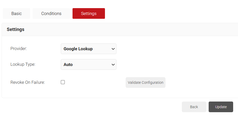This screenshot has width=238, height=116.
Task: Click the 'Revoke On Failure:' label text
Action: [x=28, y=82]
